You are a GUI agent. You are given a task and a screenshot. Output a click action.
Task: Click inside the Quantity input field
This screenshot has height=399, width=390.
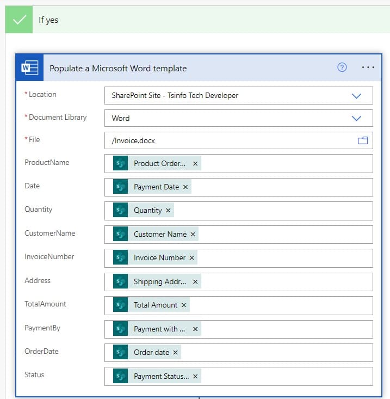point(238,211)
